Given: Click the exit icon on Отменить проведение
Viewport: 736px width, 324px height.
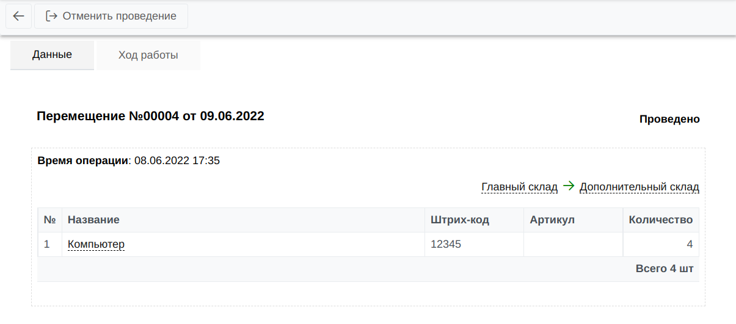Looking at the screenshot, I should (x=51, y=16).
